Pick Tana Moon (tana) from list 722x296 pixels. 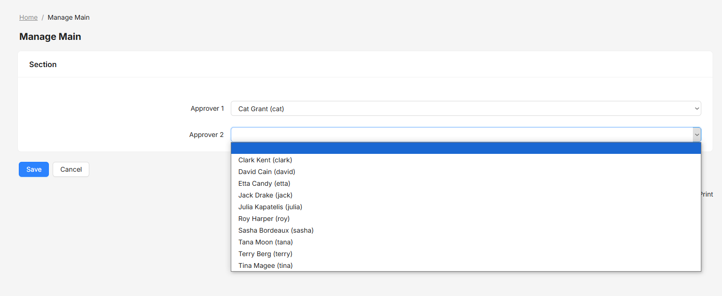coord(466,242)
